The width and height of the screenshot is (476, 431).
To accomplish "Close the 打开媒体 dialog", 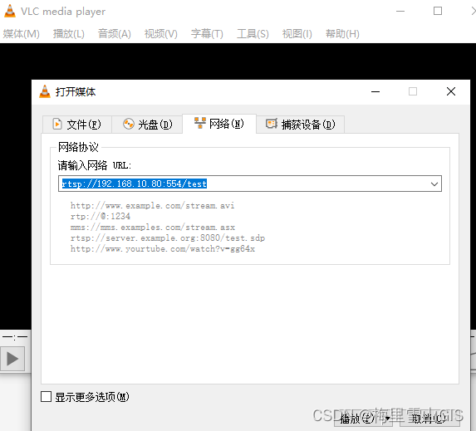I will click(x=451, y=91).
